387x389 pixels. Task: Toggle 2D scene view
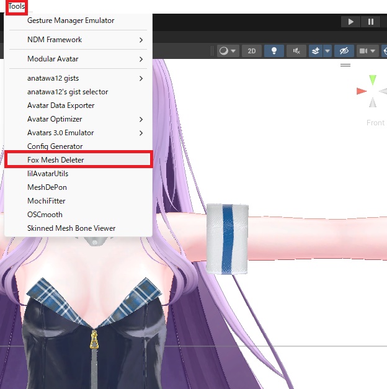pyautogui.click(x=252, y=51)
